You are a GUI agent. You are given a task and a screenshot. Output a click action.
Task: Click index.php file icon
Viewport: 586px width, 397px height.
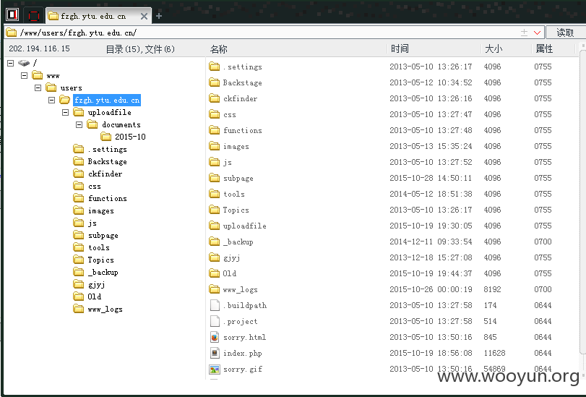tap(215, 353)
